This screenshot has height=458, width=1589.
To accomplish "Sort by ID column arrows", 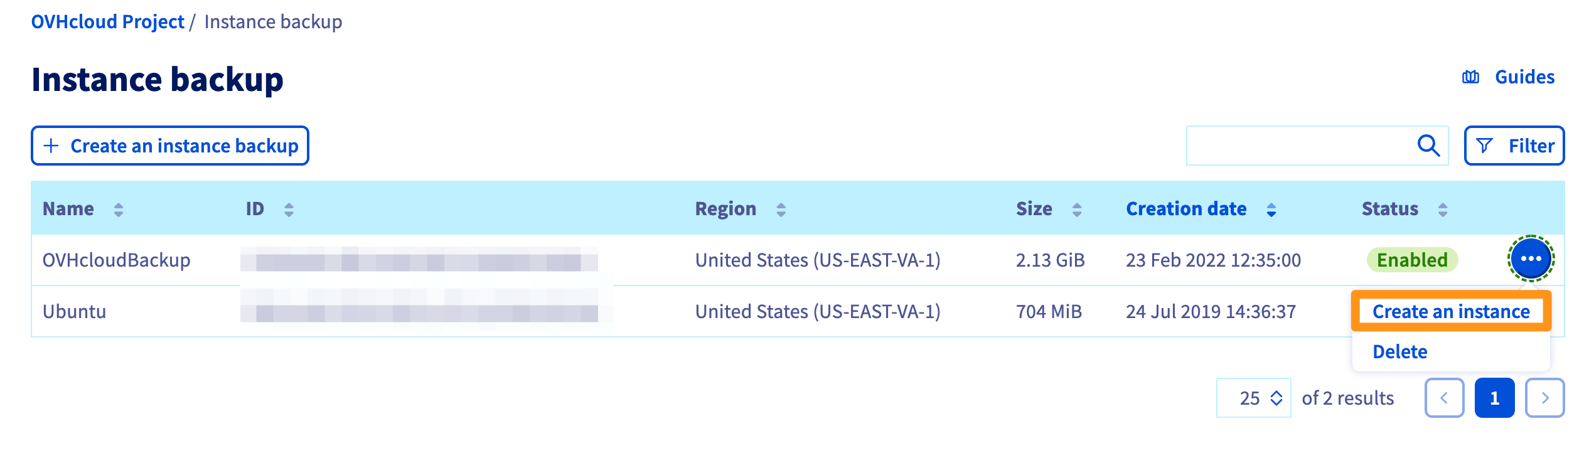I will [x=289, y=210].
